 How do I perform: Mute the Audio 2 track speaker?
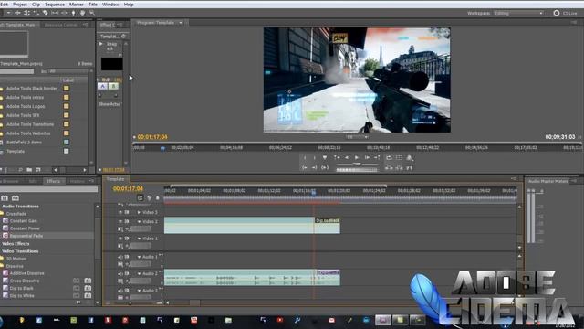[120, 274]
